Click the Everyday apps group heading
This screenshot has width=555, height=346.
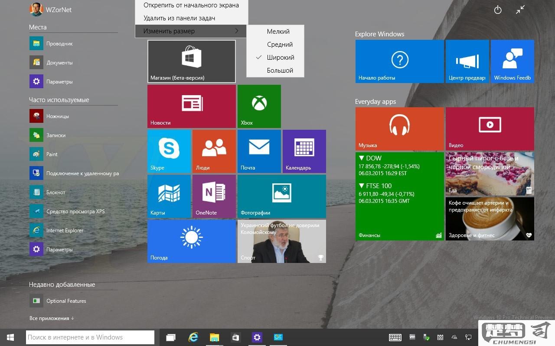click(375, 102)
